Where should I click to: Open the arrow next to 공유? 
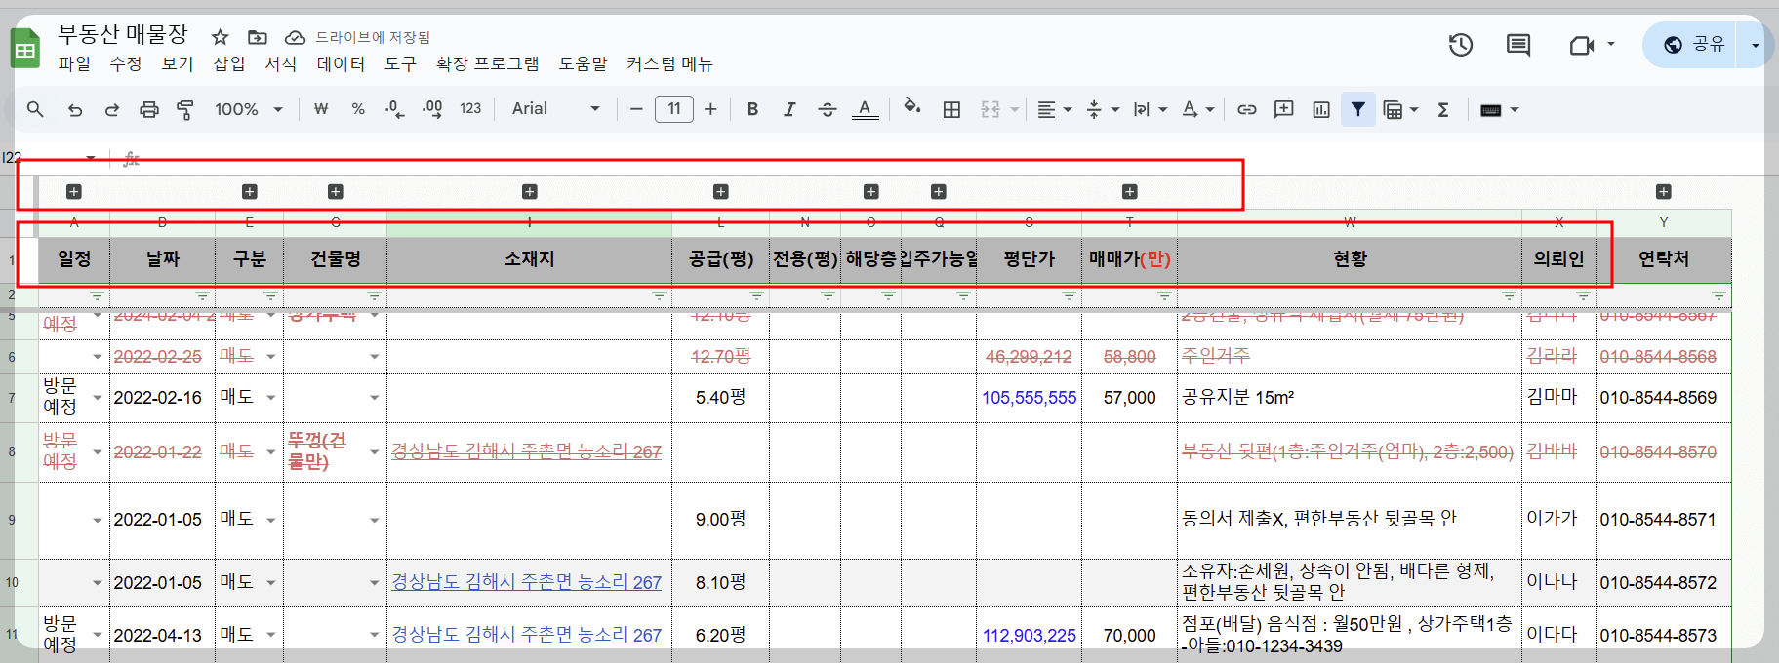(1756, 45)
